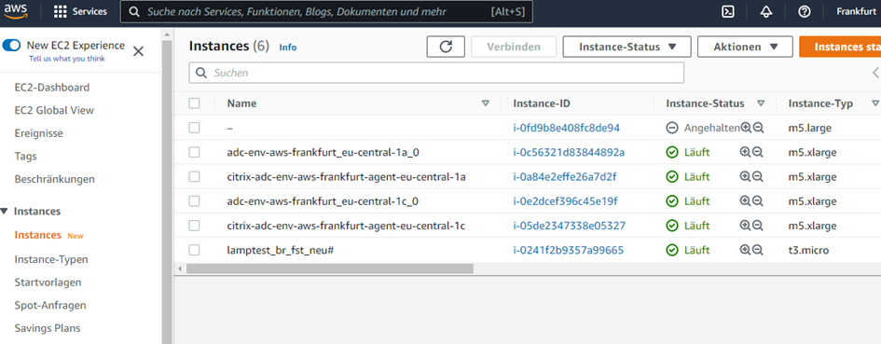Open Beschränkungen in the sidebar
This screenshot has width=881, height=344.
pyautogui.click(x=54, y=179)
